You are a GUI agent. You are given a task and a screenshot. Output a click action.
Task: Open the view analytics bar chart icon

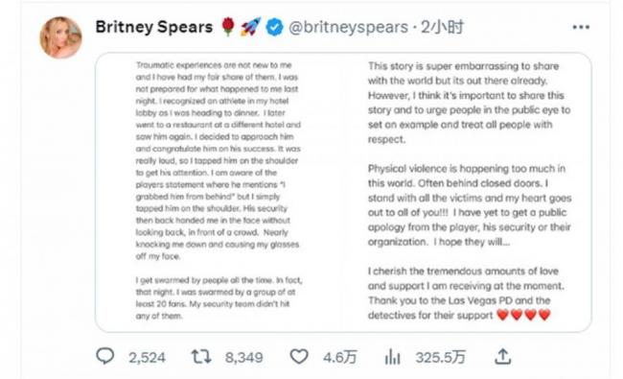point(393,356)
